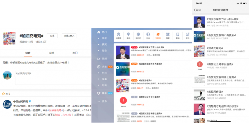Screen dimensions: 249x123
Task: Switch to the 综合 tab
Action: click(28, 53)
